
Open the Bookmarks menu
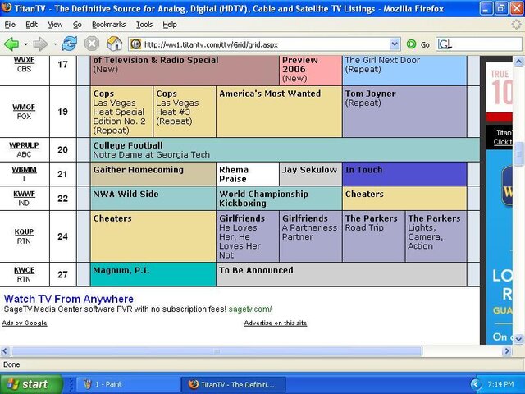pyautogui.click(x=108, y=25)
